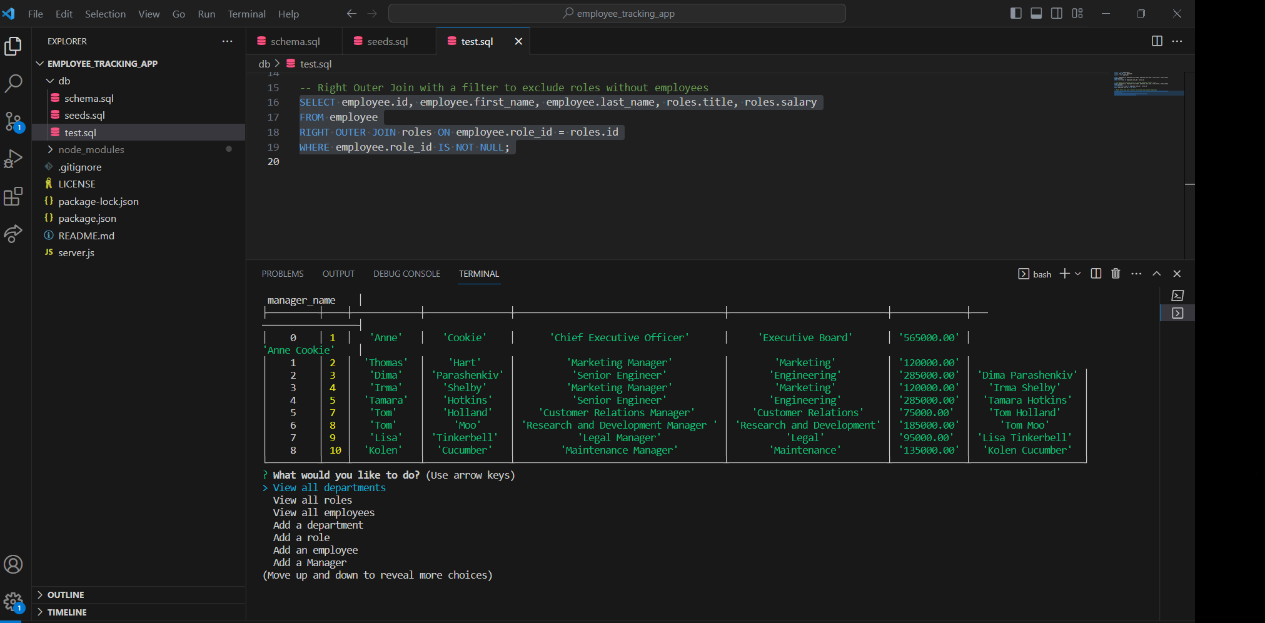Screen dimensions: 1265x623
Task: Select the DEBUG CONSOLE panel tab
Action: pyautogui.click(x=406, y=274)
